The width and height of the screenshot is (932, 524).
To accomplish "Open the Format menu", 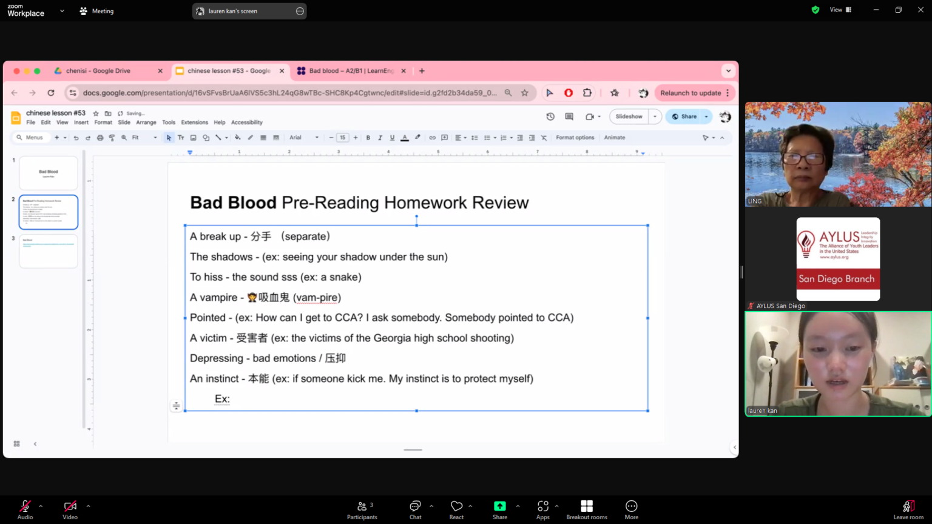I will click(103, 123).
